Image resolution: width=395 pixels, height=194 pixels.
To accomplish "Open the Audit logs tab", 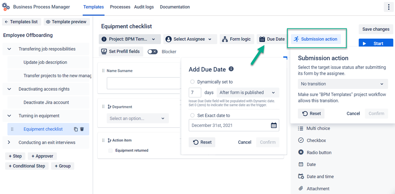I will [x=144, y=7].
